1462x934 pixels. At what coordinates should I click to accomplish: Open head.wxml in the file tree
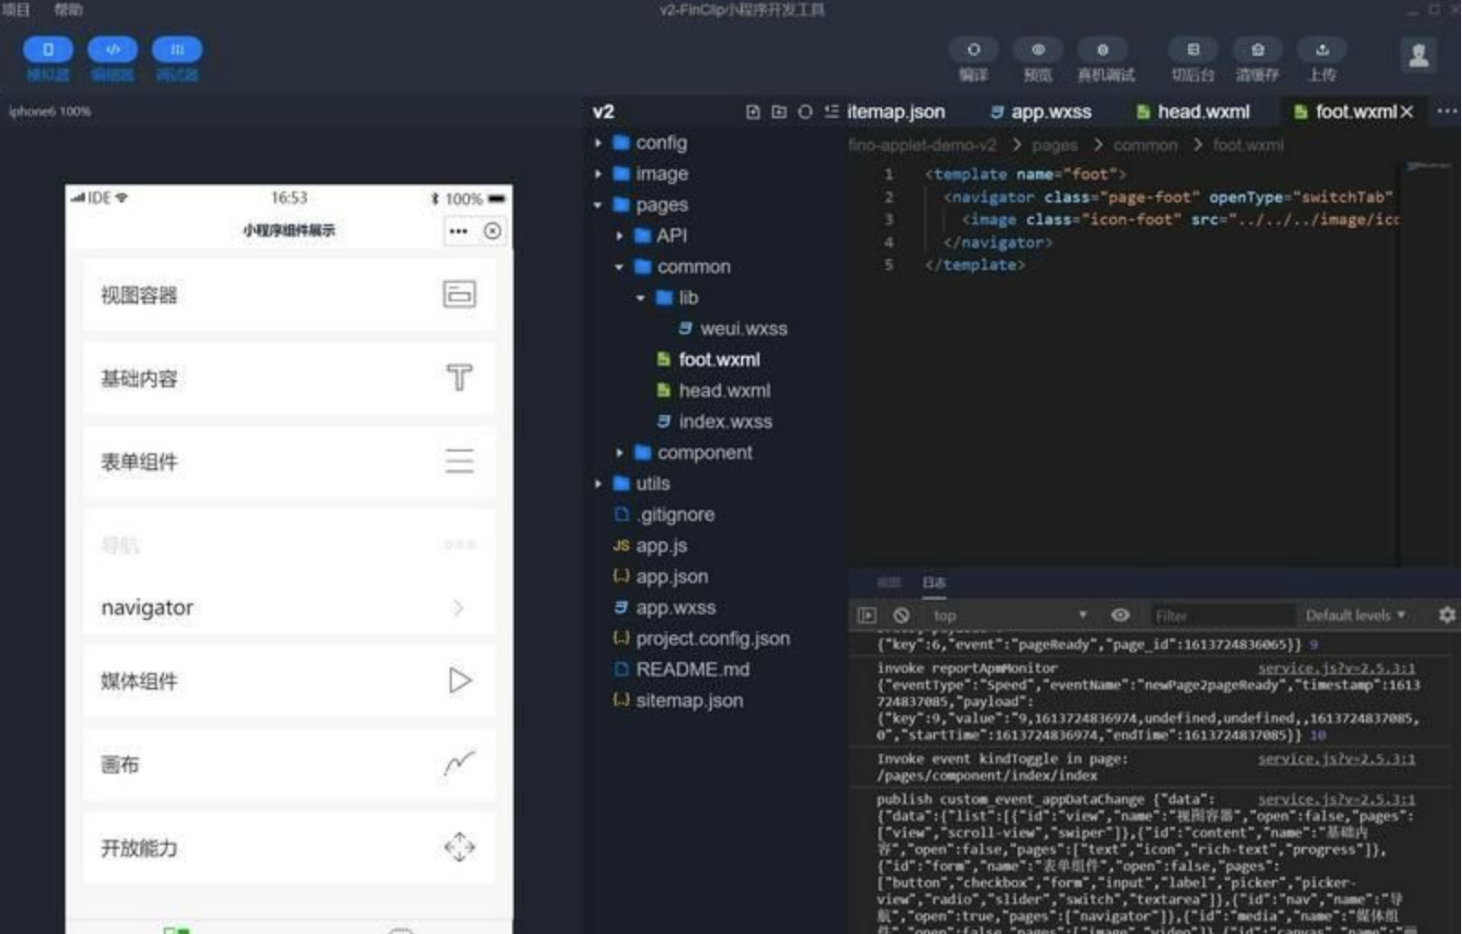[x=715, y=391]
